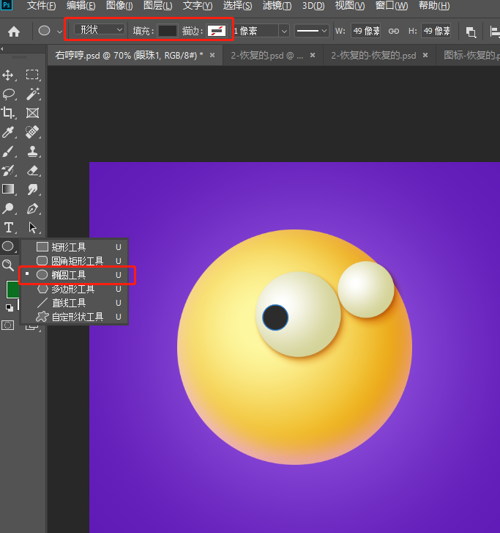Choose the Clone Stamp tool

(x=33, y=151)
